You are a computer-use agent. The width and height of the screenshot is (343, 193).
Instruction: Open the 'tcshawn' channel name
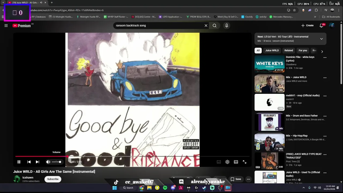28,177
